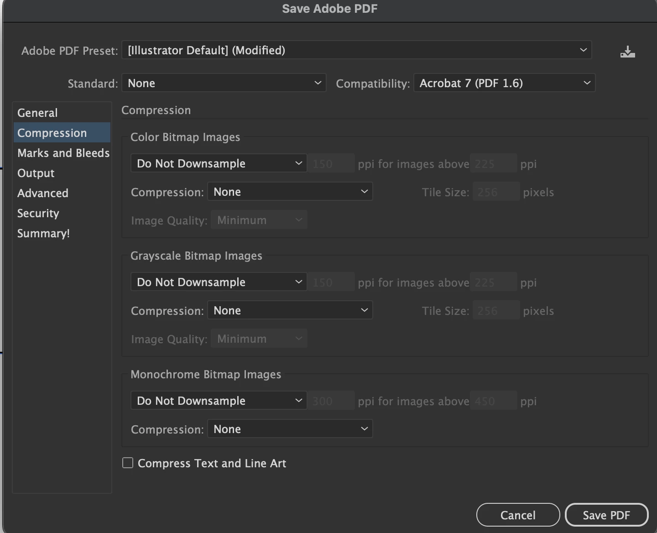The image size is (657, 533).
Task: Click the Adobe PDF Preset label
Action: coord(69,51)
